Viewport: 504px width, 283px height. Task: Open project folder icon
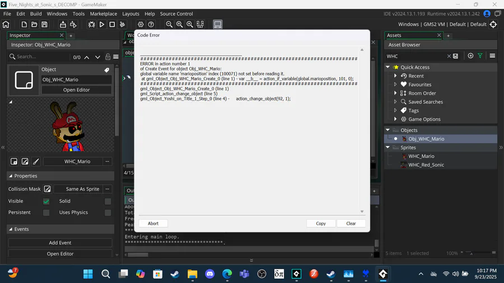[x=34, y=25]
